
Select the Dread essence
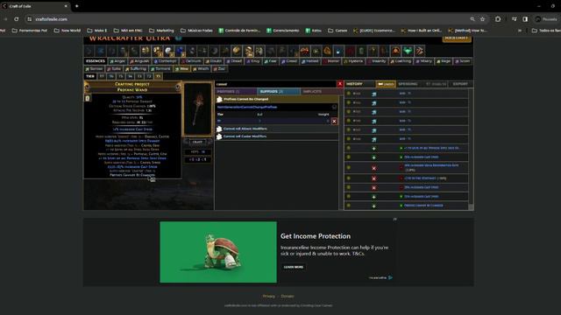tap(234, 61)
